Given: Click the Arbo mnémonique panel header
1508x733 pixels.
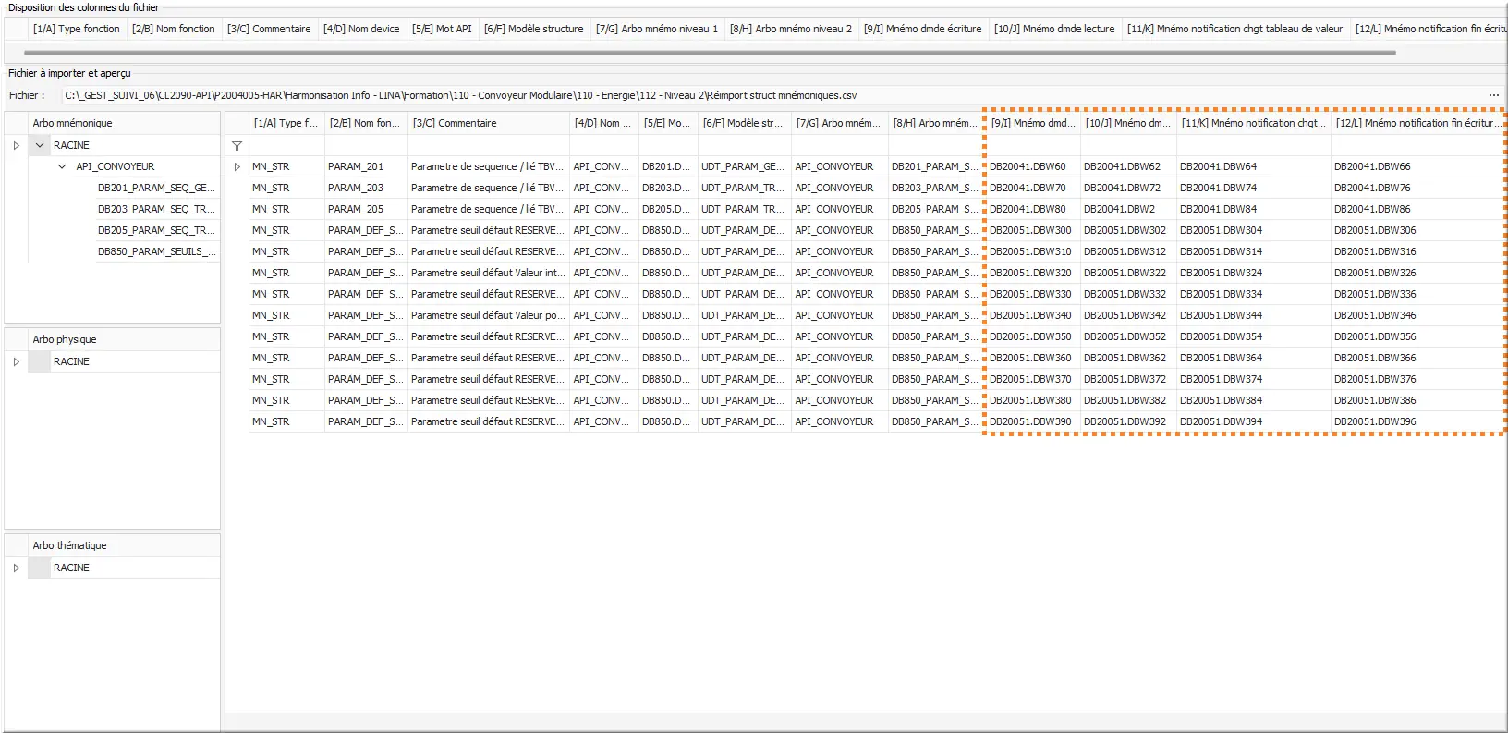Looking at the screenshot, I should click(x=111, y=123).
